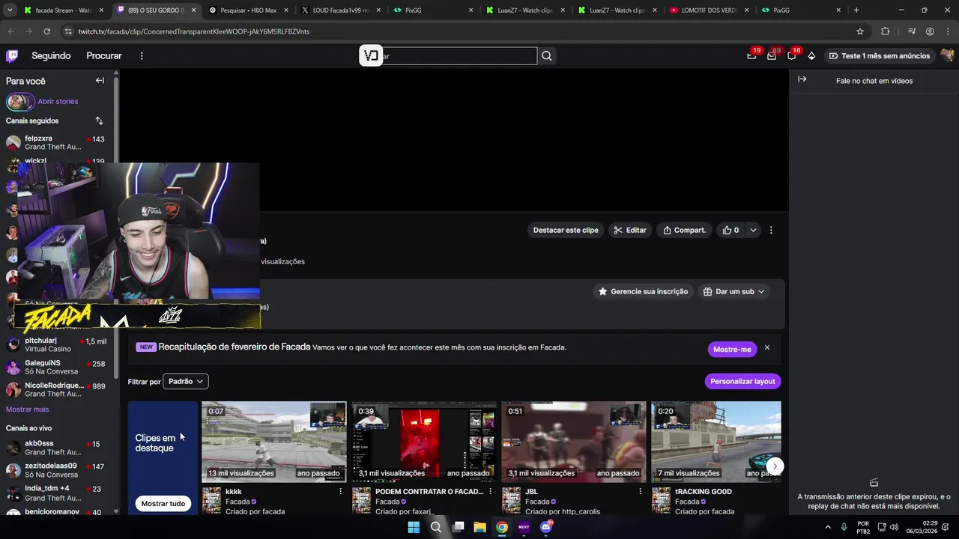Open options for the JBL clip

(640, 492)
